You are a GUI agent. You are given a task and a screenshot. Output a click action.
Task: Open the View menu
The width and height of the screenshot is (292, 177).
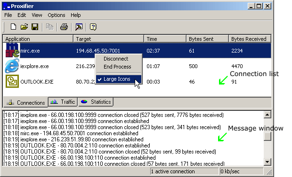point(37,15)
